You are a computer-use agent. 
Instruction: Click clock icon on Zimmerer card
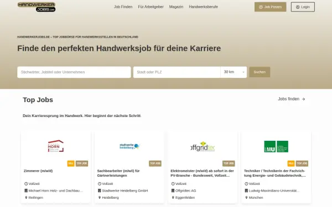[x=26, y=184]
